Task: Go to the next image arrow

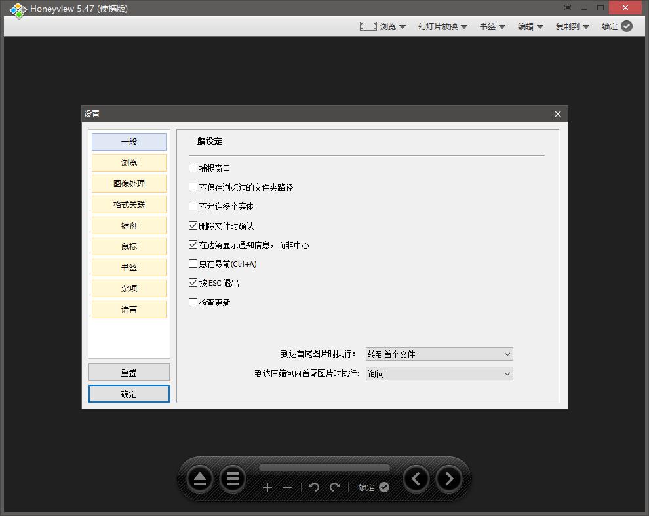Action: coord(449,479)
